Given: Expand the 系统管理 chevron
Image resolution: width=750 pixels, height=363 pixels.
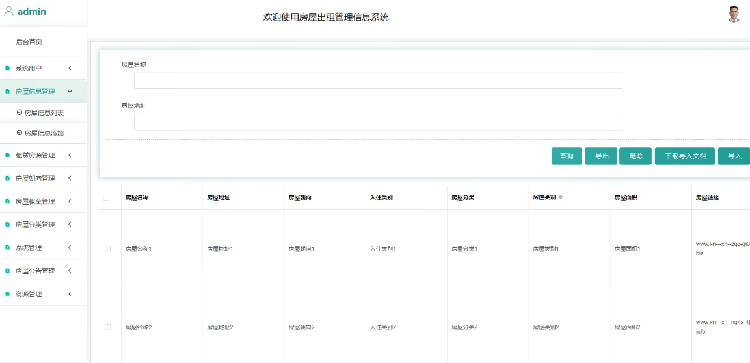Looking at the screenshot, I should (x=70, y=248).
